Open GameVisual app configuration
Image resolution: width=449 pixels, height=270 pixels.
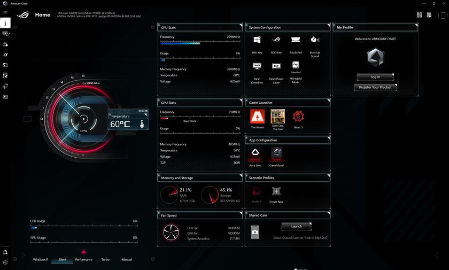click(276, 154)
